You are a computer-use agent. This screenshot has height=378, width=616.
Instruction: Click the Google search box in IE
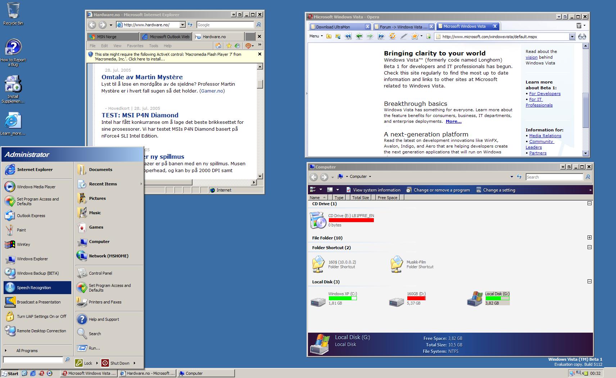(x=225, y=24)
